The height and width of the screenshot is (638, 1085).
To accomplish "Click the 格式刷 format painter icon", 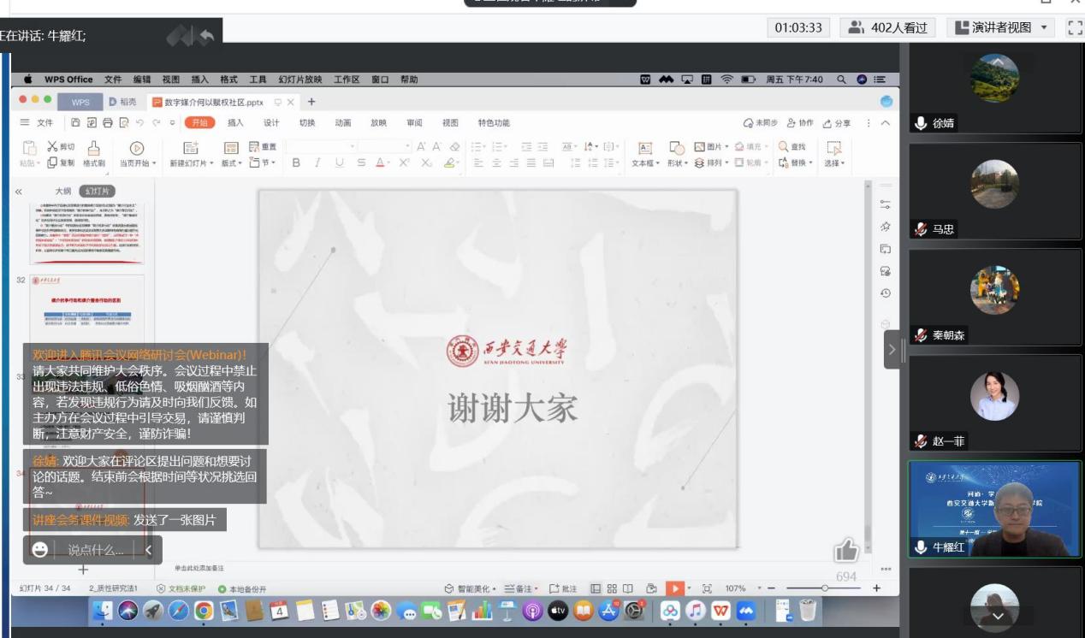I will (x=94, y=148).
